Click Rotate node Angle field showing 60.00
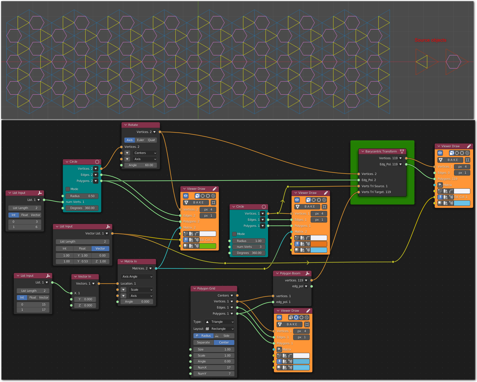This screenshot has height=382, width=477. point(141,165)
